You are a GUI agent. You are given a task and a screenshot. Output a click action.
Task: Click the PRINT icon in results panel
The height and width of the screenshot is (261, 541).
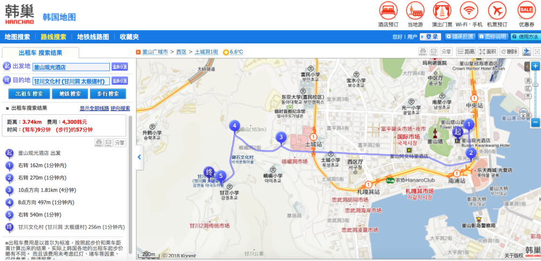click(99, 142)
